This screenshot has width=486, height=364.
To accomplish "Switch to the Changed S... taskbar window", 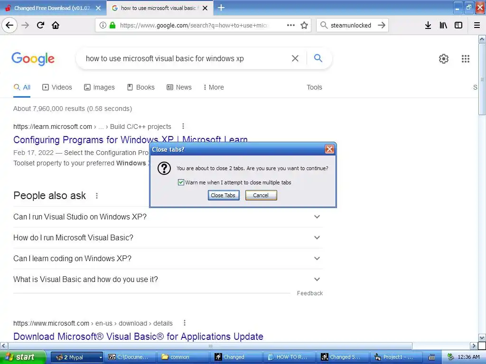I will (343, 357).
